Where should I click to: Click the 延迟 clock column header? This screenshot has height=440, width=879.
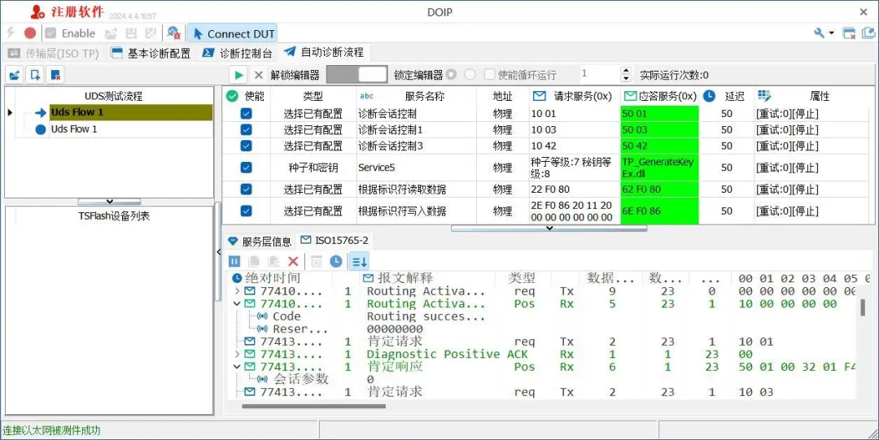click(x=727, y=96)
